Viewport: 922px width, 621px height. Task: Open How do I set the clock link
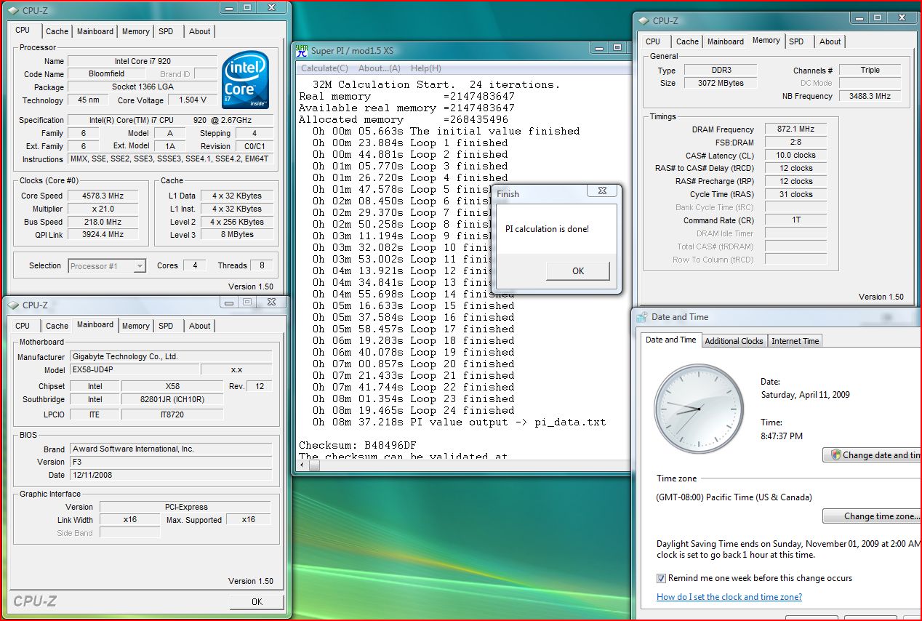(x=729, y=597)
